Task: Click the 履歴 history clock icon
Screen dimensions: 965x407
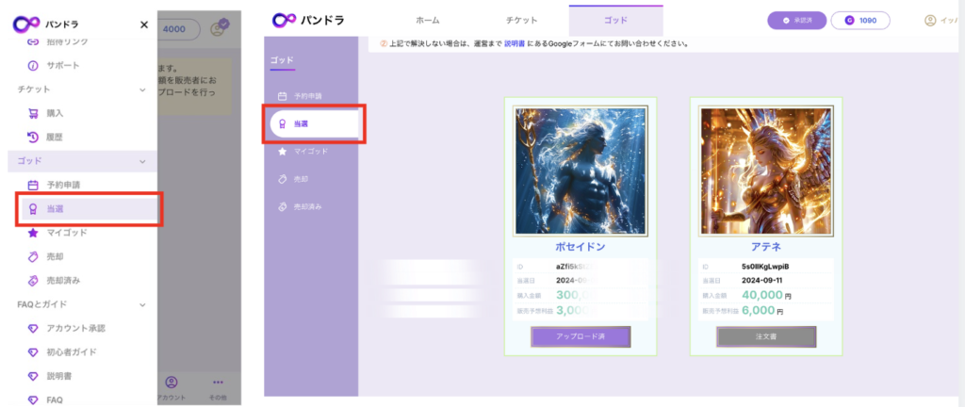Action: 33,138
